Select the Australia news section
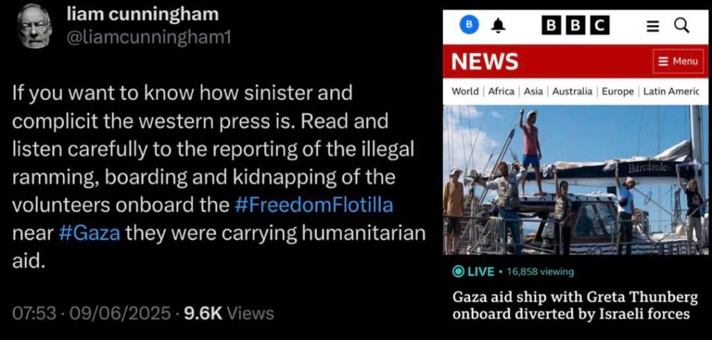This screenshot has width=712, height=340. pos(572,91)
